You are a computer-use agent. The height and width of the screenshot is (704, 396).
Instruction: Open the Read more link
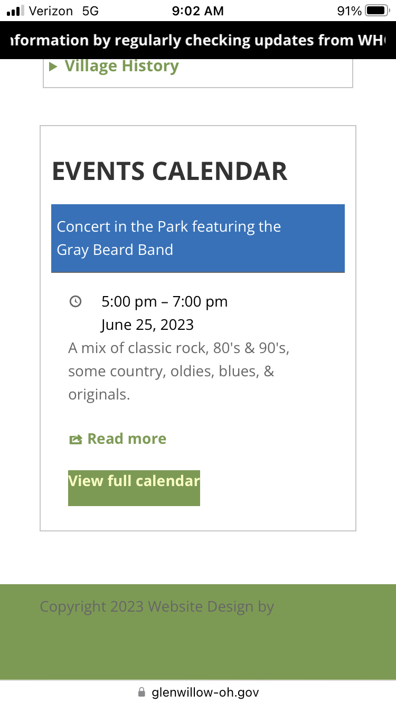click(x=127, y=439)
